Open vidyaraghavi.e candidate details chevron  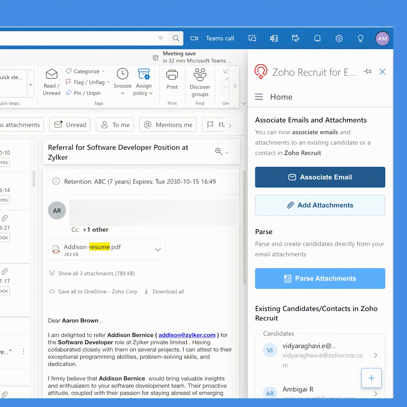click(x=376, y=355)
